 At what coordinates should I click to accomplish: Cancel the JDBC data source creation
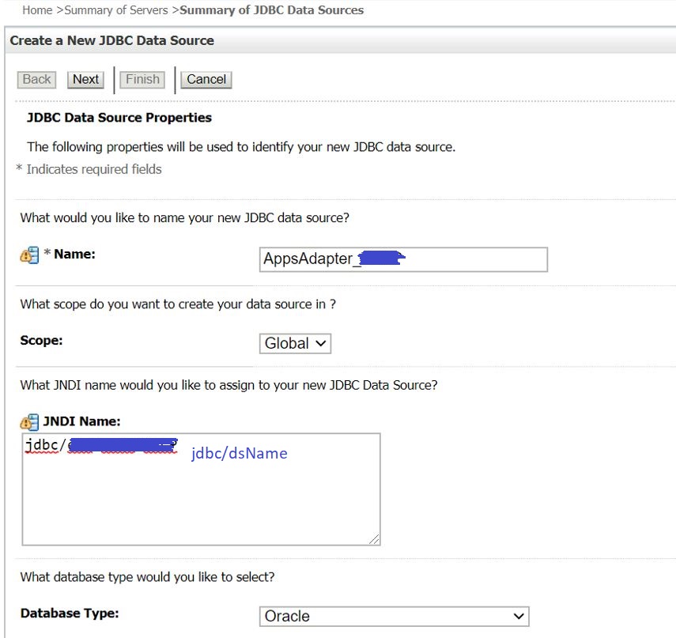click(x=206, y=79)
